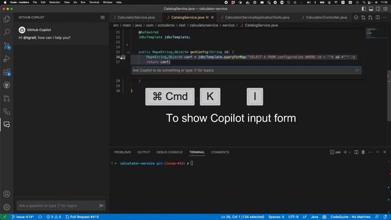391x220 pixels.
Task: Open terminal panel More Actions ellipsis
Action: point(370,152)
